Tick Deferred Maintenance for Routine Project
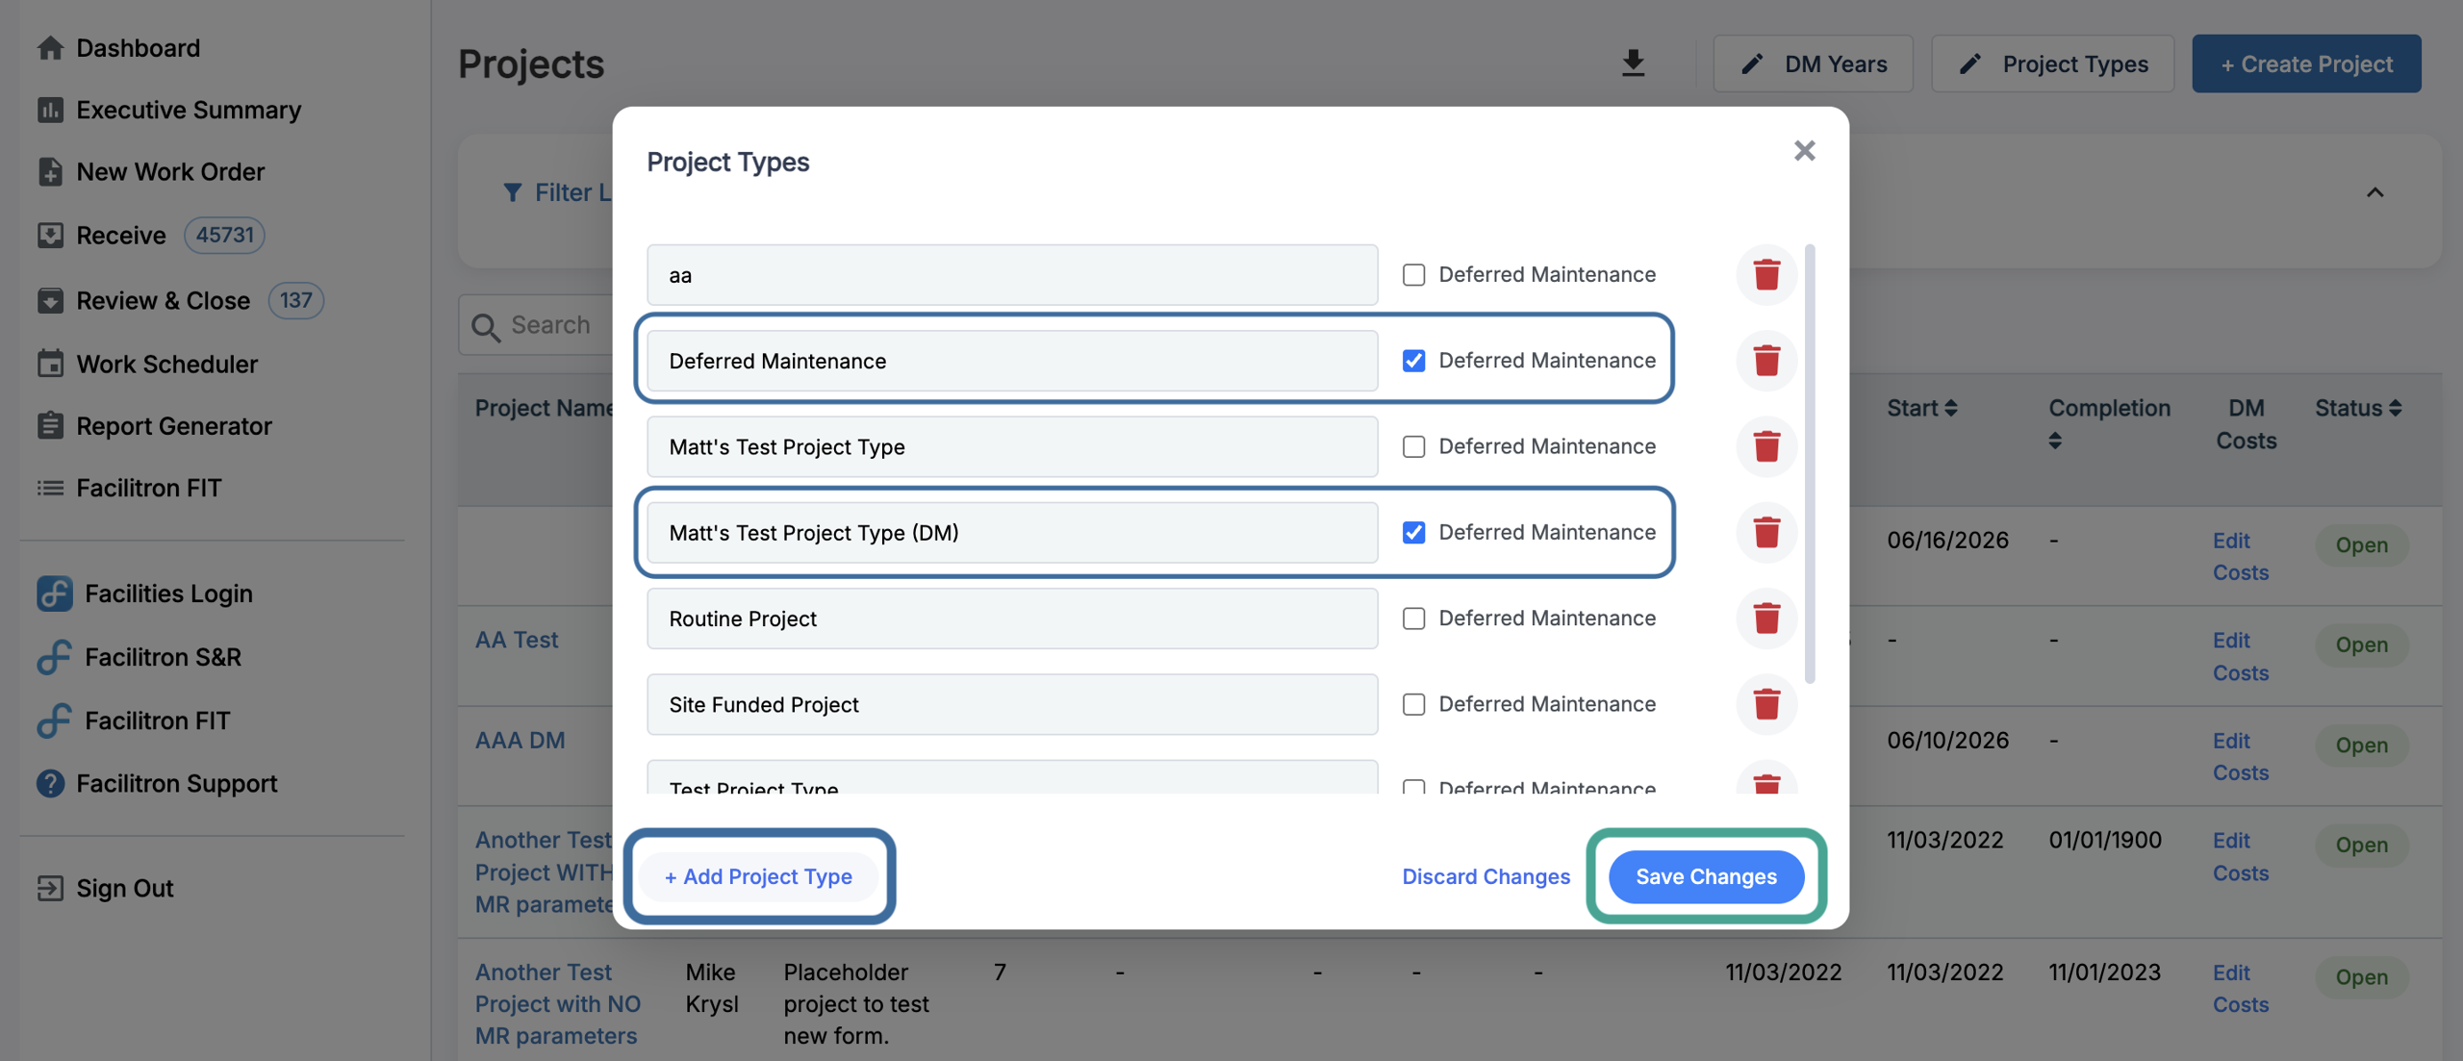2463x1061 pixels. pos(1413,619)
